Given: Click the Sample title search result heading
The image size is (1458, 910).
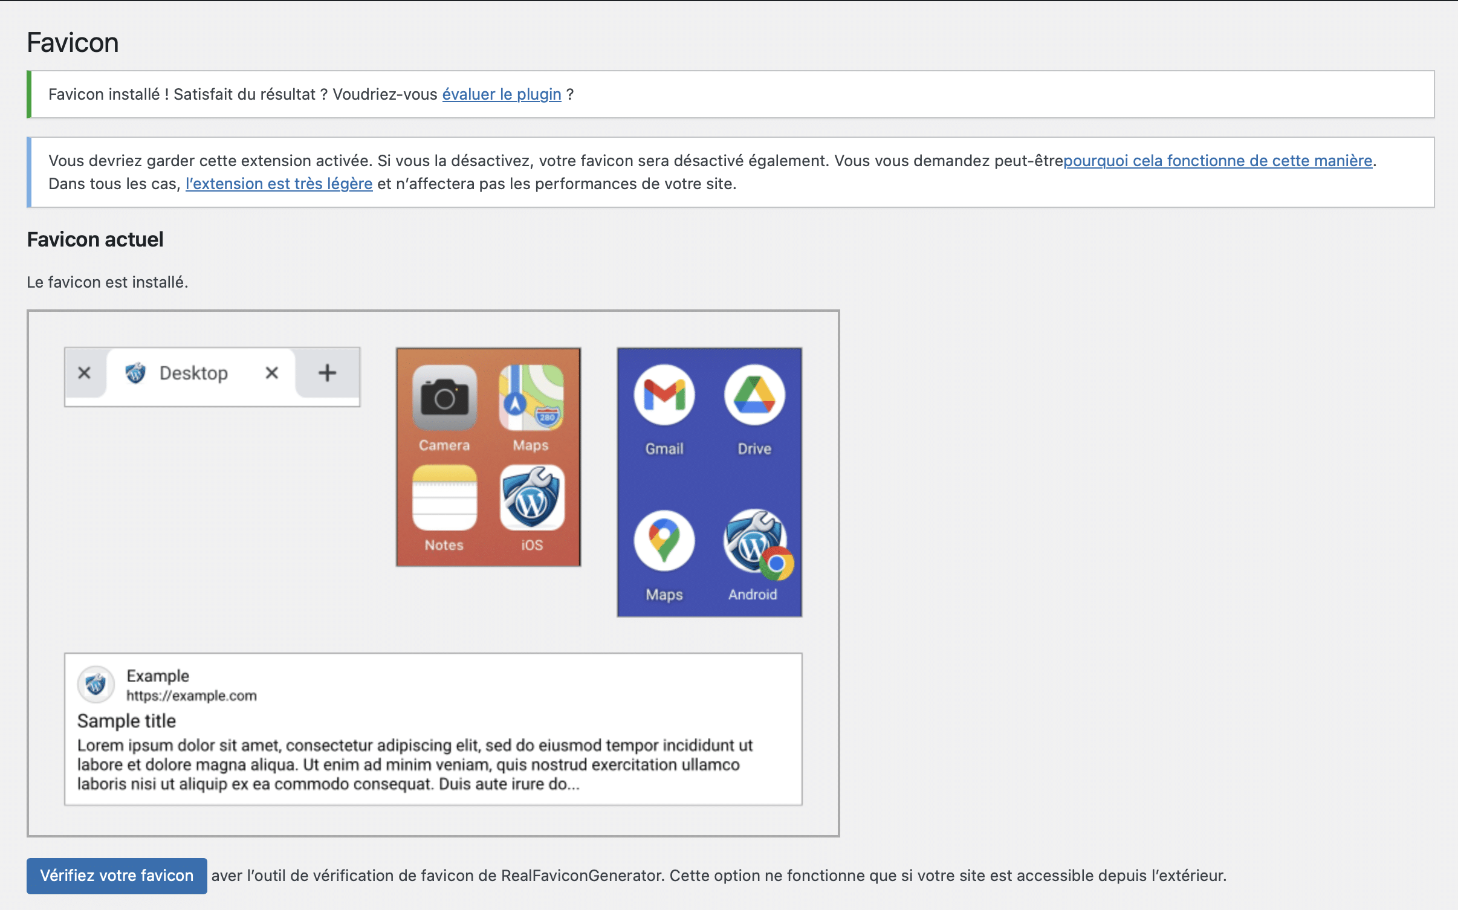Looking at the screenshot, I should (x=126, y=721).
